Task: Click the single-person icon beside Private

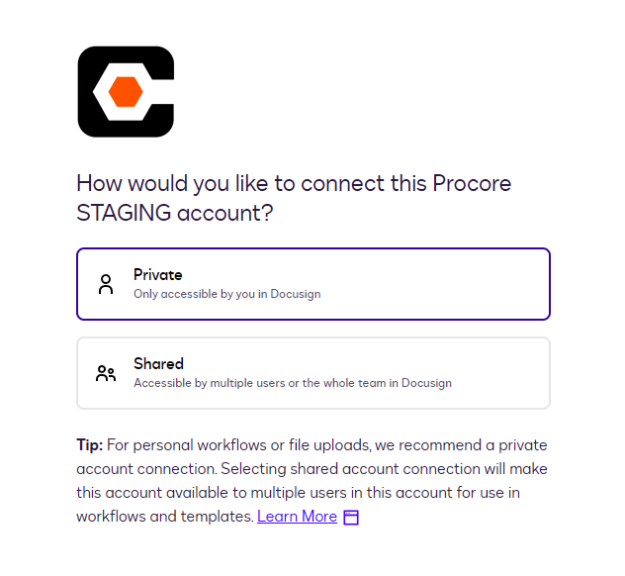Action: (x=106, y=285)
